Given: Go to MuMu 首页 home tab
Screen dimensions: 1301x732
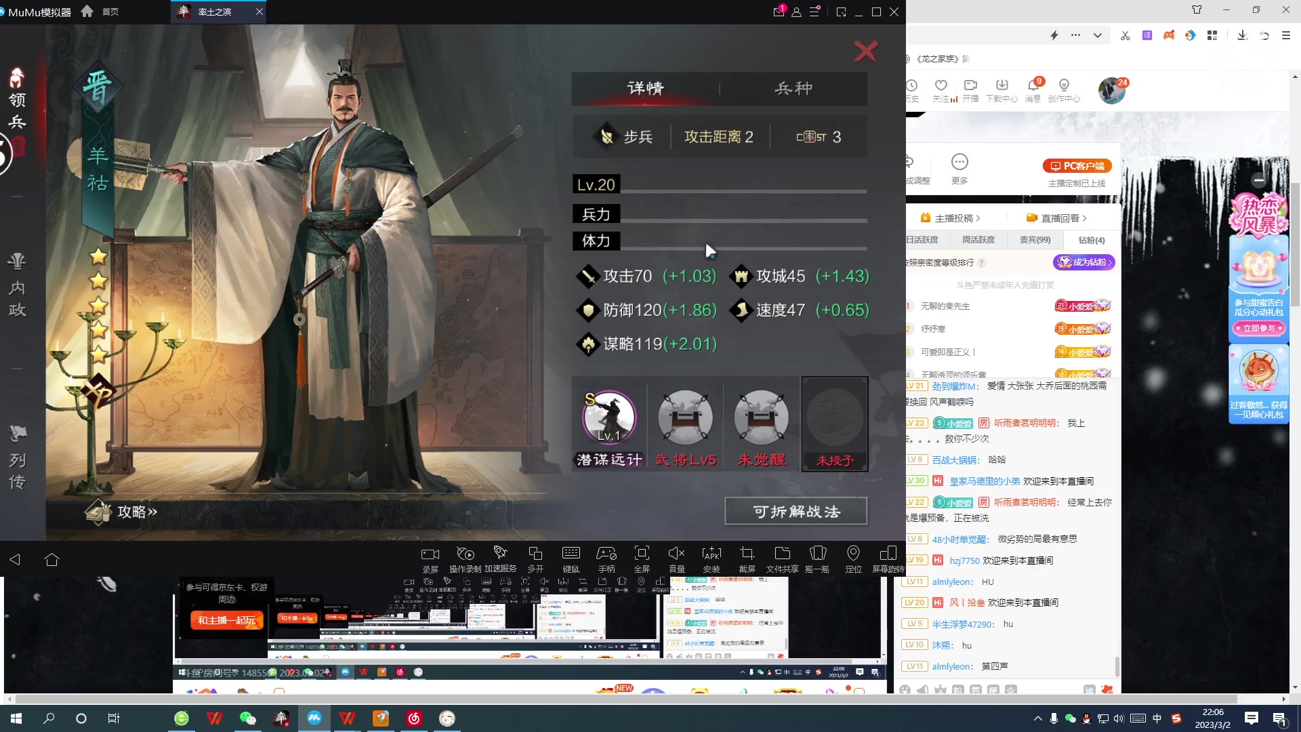Looking at the screenshot, I should point(100,12).
